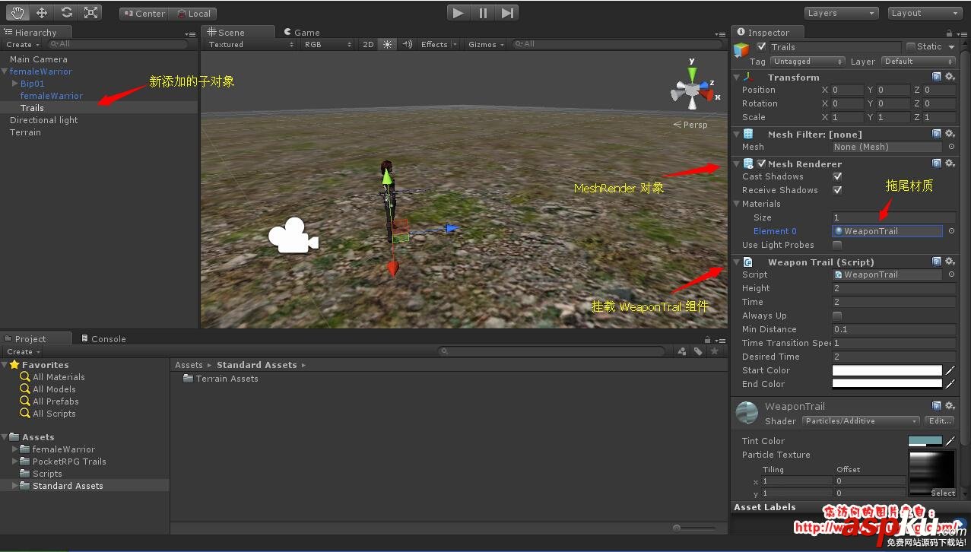Open the Static options dropdown arrow

951,47
